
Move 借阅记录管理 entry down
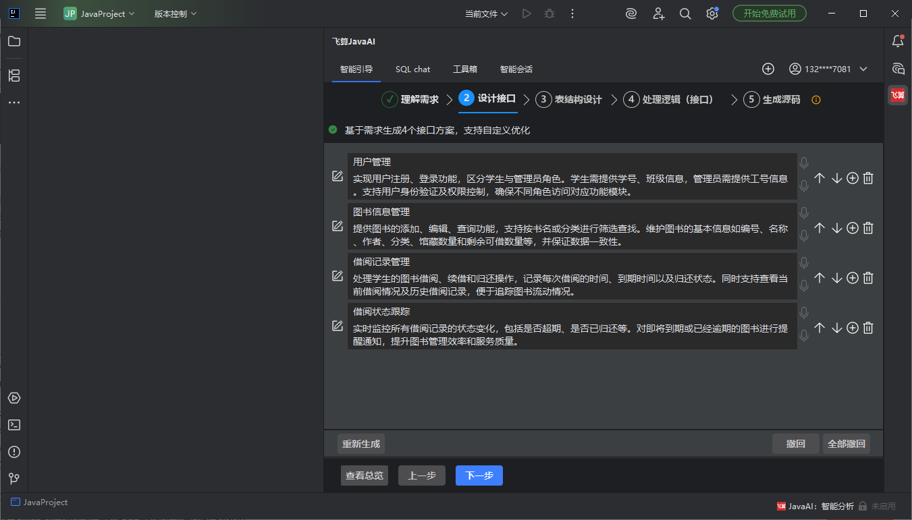[x=836, y=278]
